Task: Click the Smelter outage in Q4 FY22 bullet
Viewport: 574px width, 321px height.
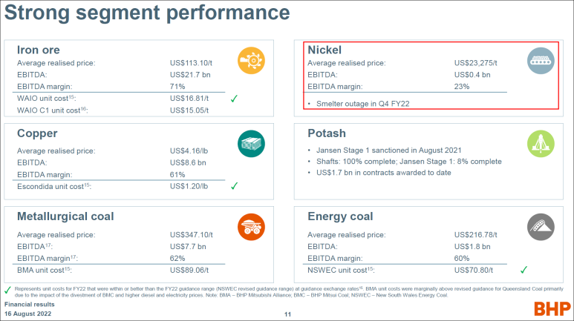Action: tap(363, 104)
